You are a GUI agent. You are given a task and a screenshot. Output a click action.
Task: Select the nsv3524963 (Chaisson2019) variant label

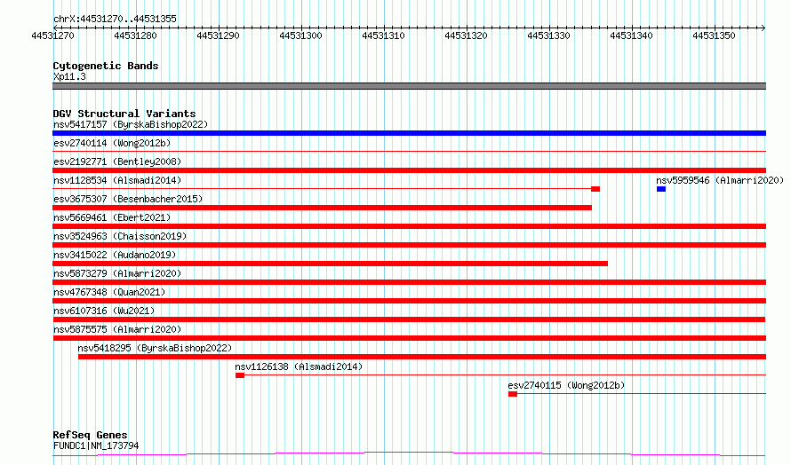pyautogui.click(x=120, y=236)
